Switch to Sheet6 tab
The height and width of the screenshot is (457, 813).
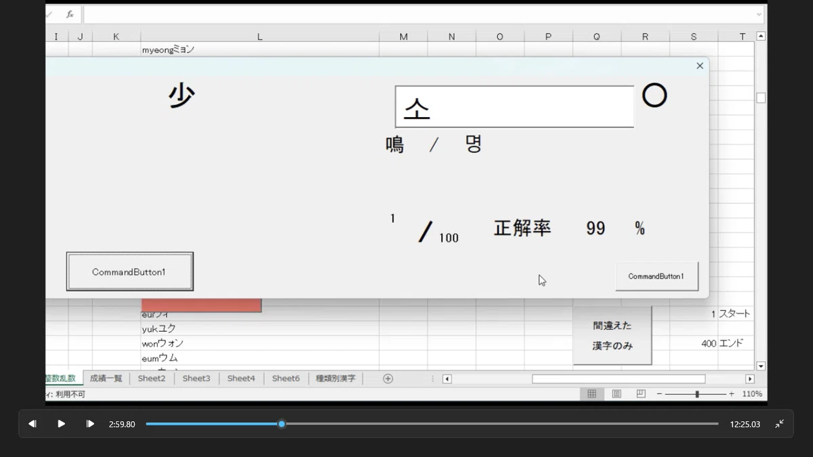pos(286,378)
